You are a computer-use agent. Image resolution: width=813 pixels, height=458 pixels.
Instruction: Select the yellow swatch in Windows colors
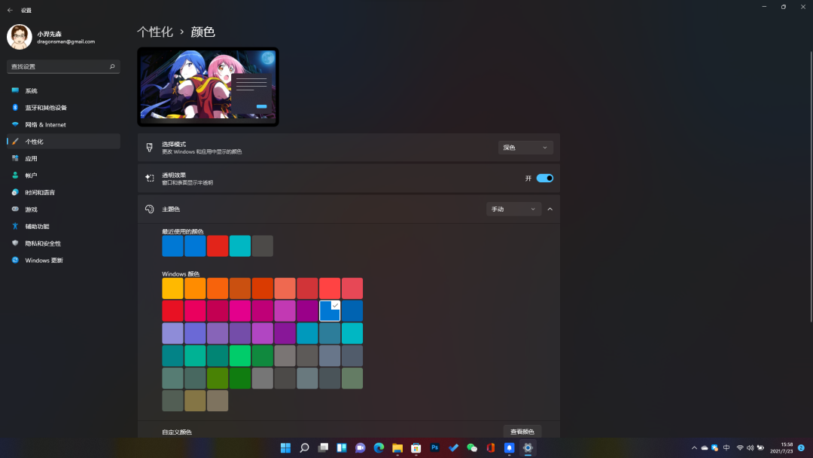click(x=172, y=289)
